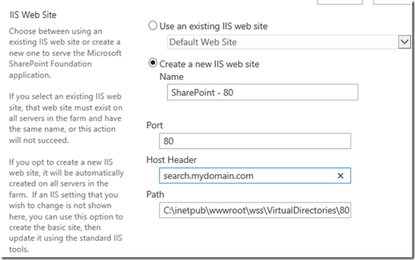Click the Use an existing IIS web site label

(214, 26)
